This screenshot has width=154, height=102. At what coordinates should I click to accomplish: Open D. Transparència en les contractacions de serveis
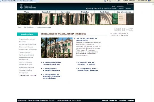coord(88,70)
